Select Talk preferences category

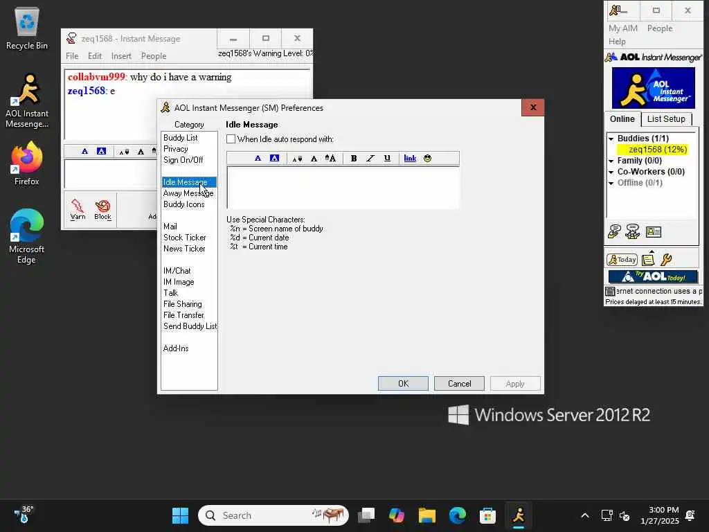[x=170, y=293]
